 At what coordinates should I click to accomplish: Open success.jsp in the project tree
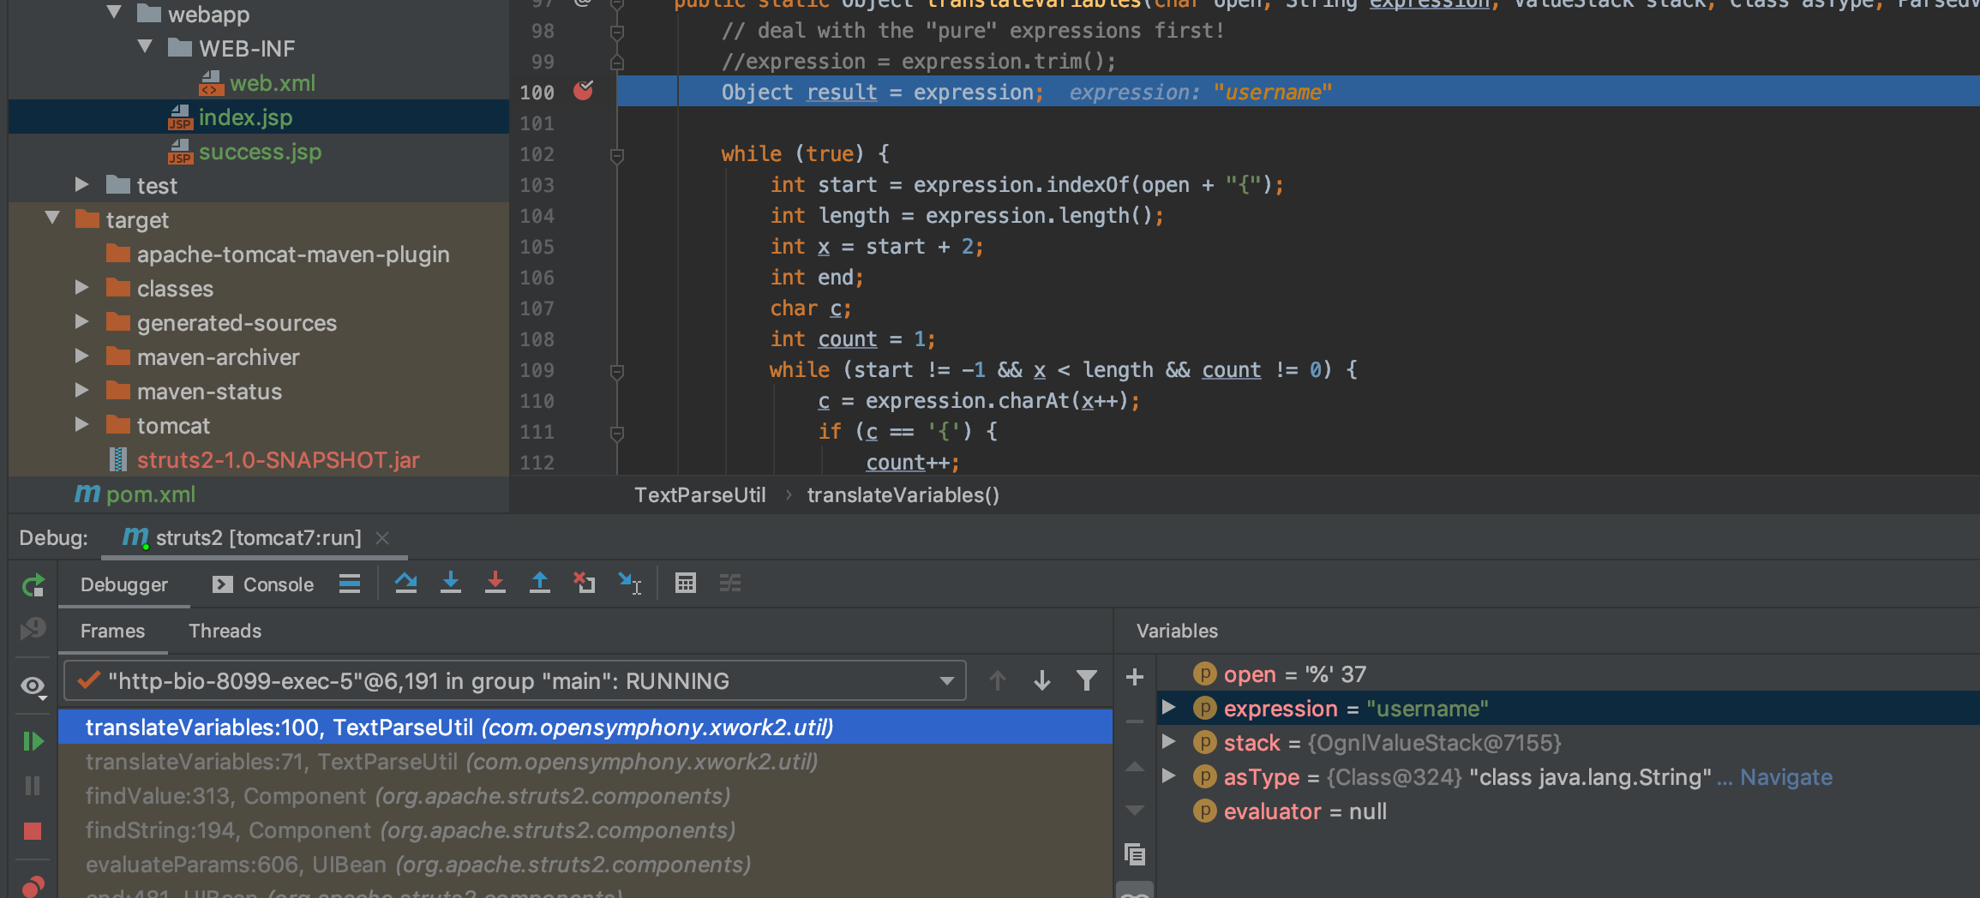(245, 152)
